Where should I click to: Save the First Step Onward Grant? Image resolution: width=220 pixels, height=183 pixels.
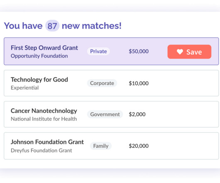[x=189, y=52]
